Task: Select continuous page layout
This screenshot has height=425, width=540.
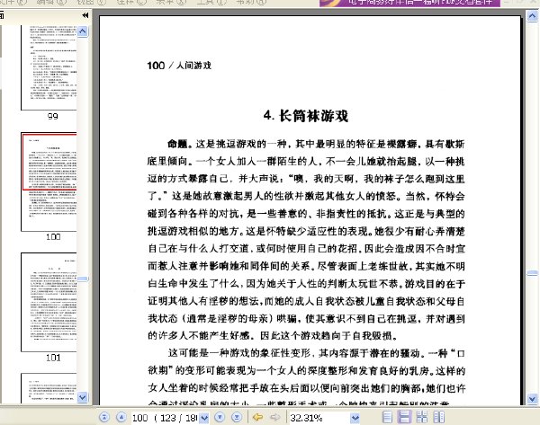Action: 404,417
